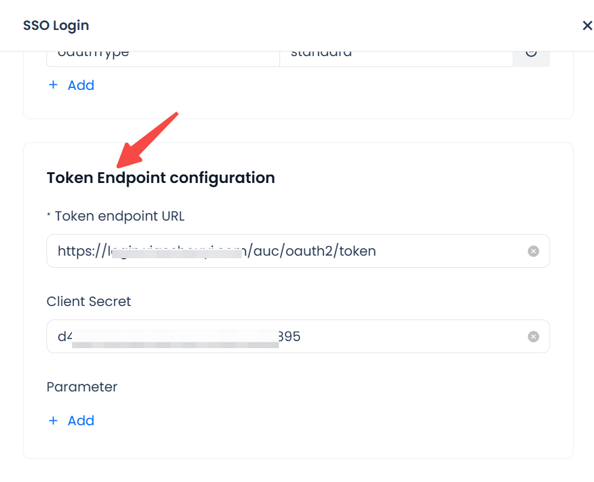Clear the Client Secret field
The height and width of the screenshot is (482, 594).
(534, 337)
